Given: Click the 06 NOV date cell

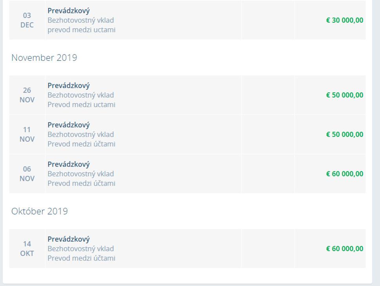Looking at the screenshot, I should (x=27, y=174).
